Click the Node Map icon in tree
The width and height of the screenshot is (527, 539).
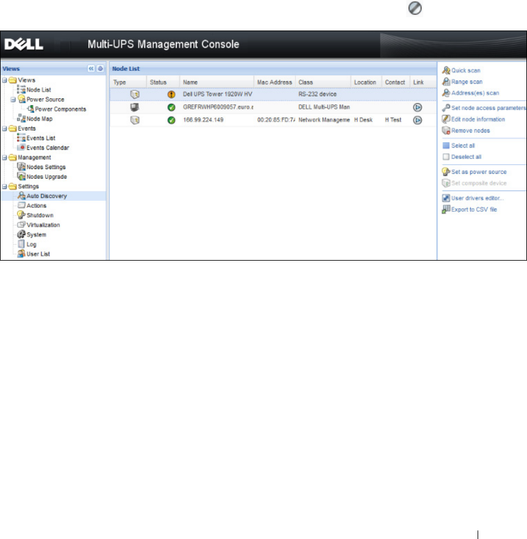[x=21, y=118]
